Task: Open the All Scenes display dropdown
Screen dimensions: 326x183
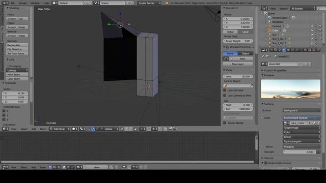Action: tap(303, 9)
